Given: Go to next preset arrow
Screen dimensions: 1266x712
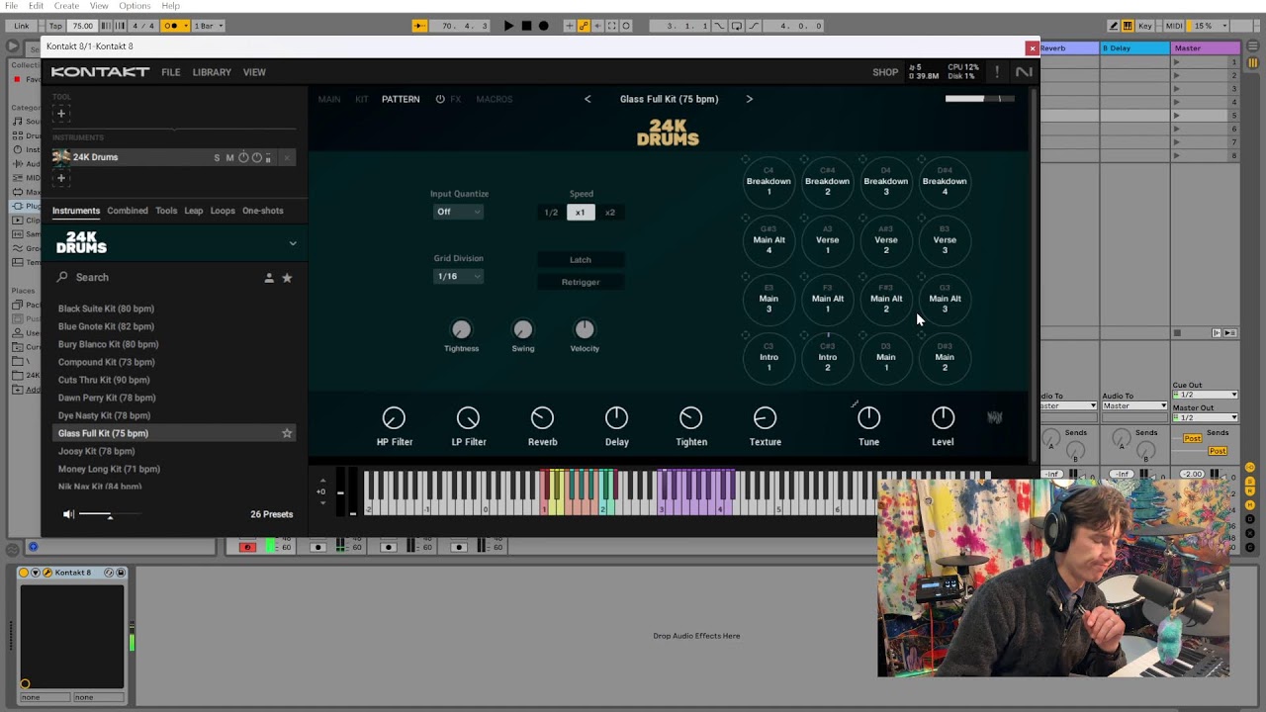Looking at the screenshot, I should tap(749, 99).
